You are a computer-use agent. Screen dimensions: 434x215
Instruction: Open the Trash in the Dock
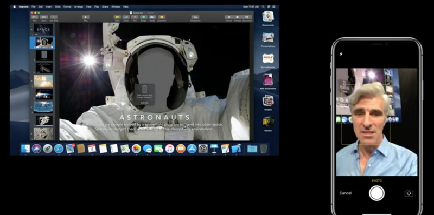click(263, 149)
